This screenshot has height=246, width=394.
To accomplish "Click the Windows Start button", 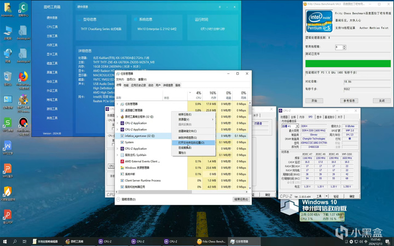I will (4, 242).
